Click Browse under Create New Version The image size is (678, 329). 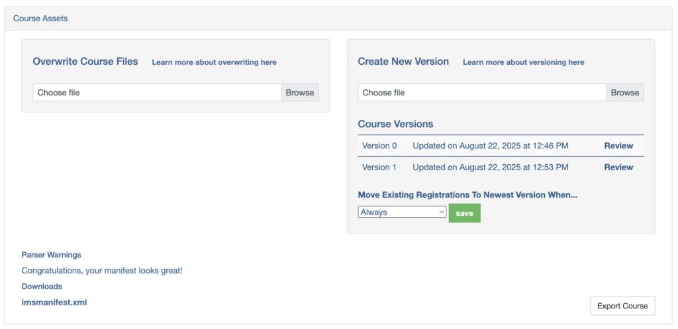pyautogui.click(x=625, y=93)
